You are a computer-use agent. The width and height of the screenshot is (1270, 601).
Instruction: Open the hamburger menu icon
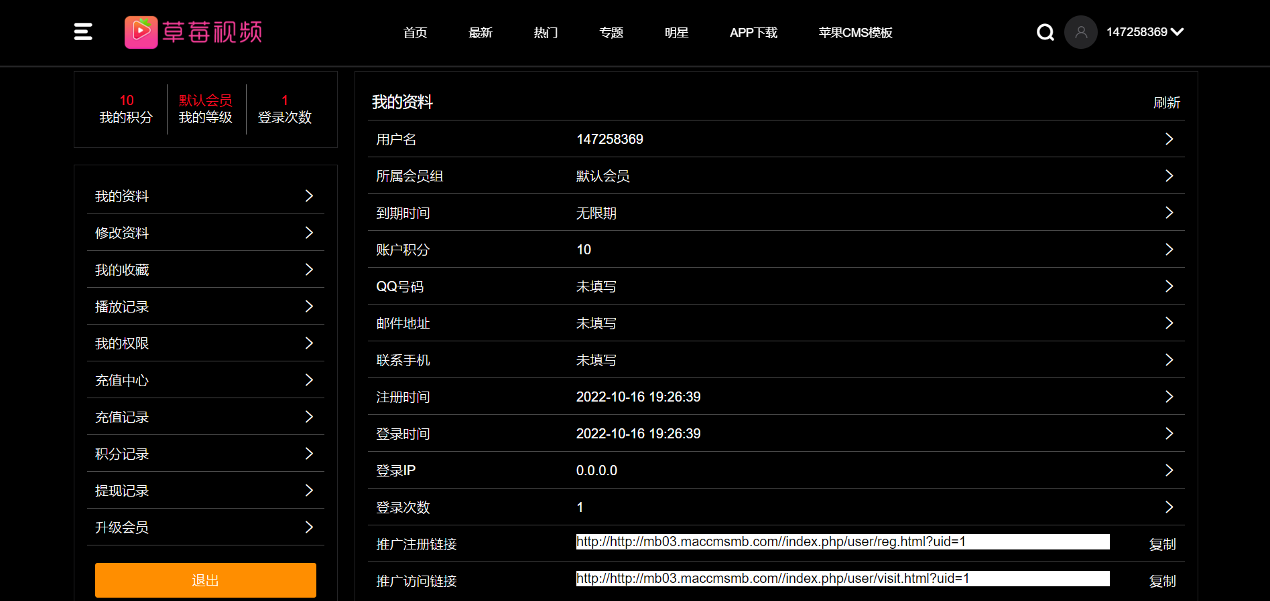pyautogui.click(x=83, y=31)
